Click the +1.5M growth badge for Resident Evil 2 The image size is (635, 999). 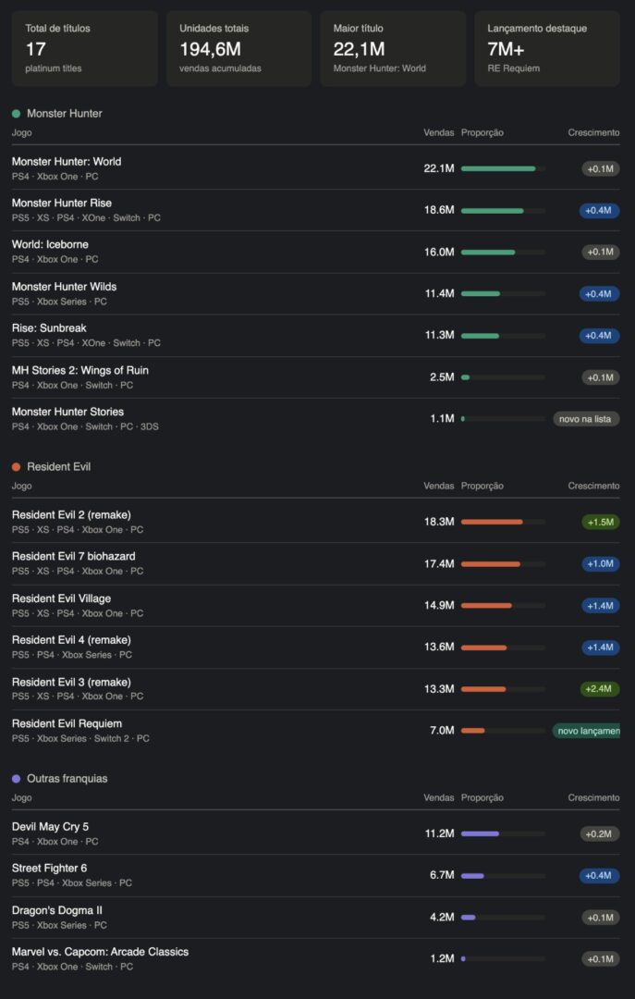pyautogui.click(x=601, y=522)
